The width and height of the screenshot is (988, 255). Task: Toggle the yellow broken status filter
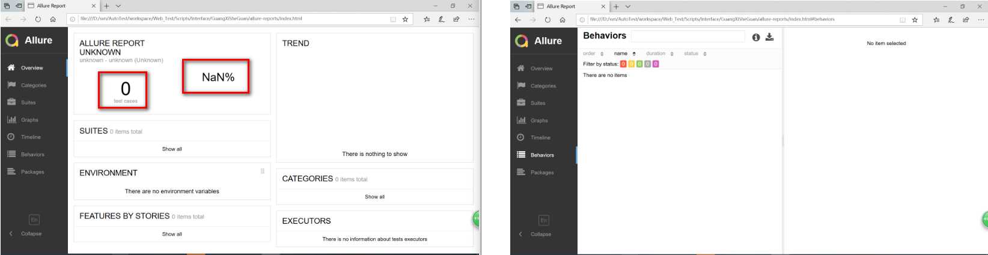(631, 64)
